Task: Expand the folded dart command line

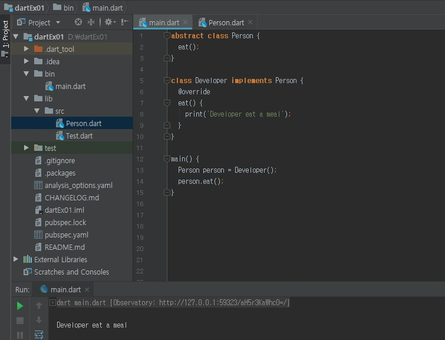Action: (53, 303)
